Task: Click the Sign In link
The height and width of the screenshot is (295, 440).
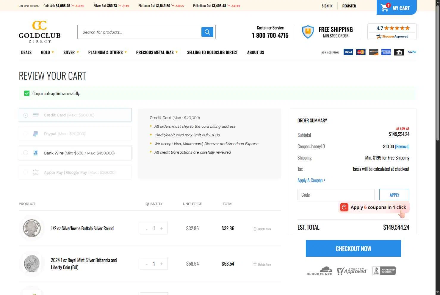Action: (327, 6)
